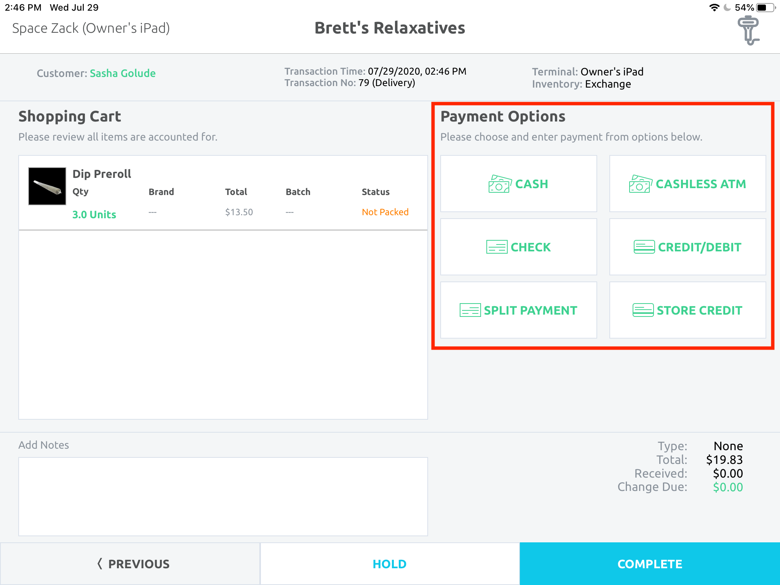Tap the Complete button
The image size is (780, 585).
[x=649, y=564]
